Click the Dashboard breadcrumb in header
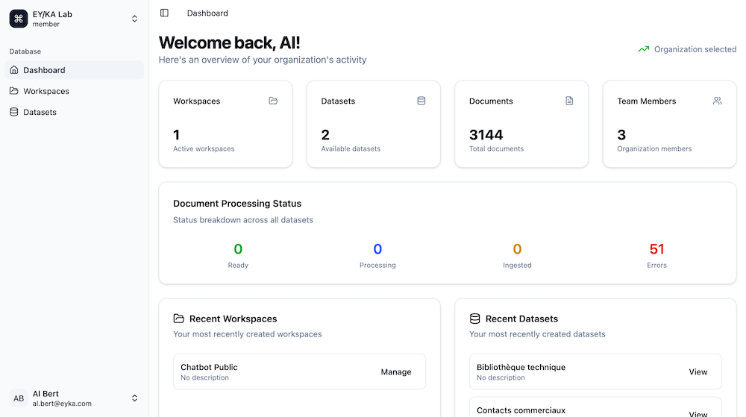Viewport: 746px width, 417px height. tap(207, 13)
